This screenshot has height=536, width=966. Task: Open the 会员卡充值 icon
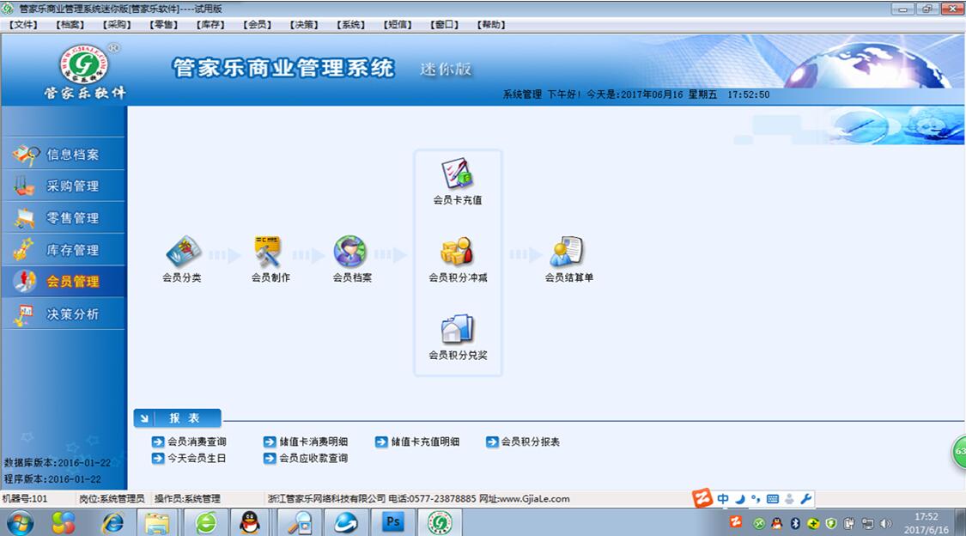(x=457, y=182)
